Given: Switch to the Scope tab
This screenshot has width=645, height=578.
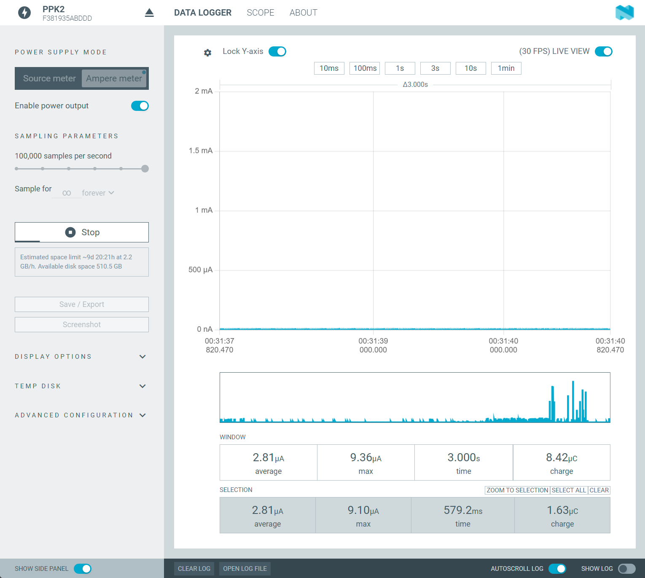Looking at the screenshot, I should coord(260,13).
